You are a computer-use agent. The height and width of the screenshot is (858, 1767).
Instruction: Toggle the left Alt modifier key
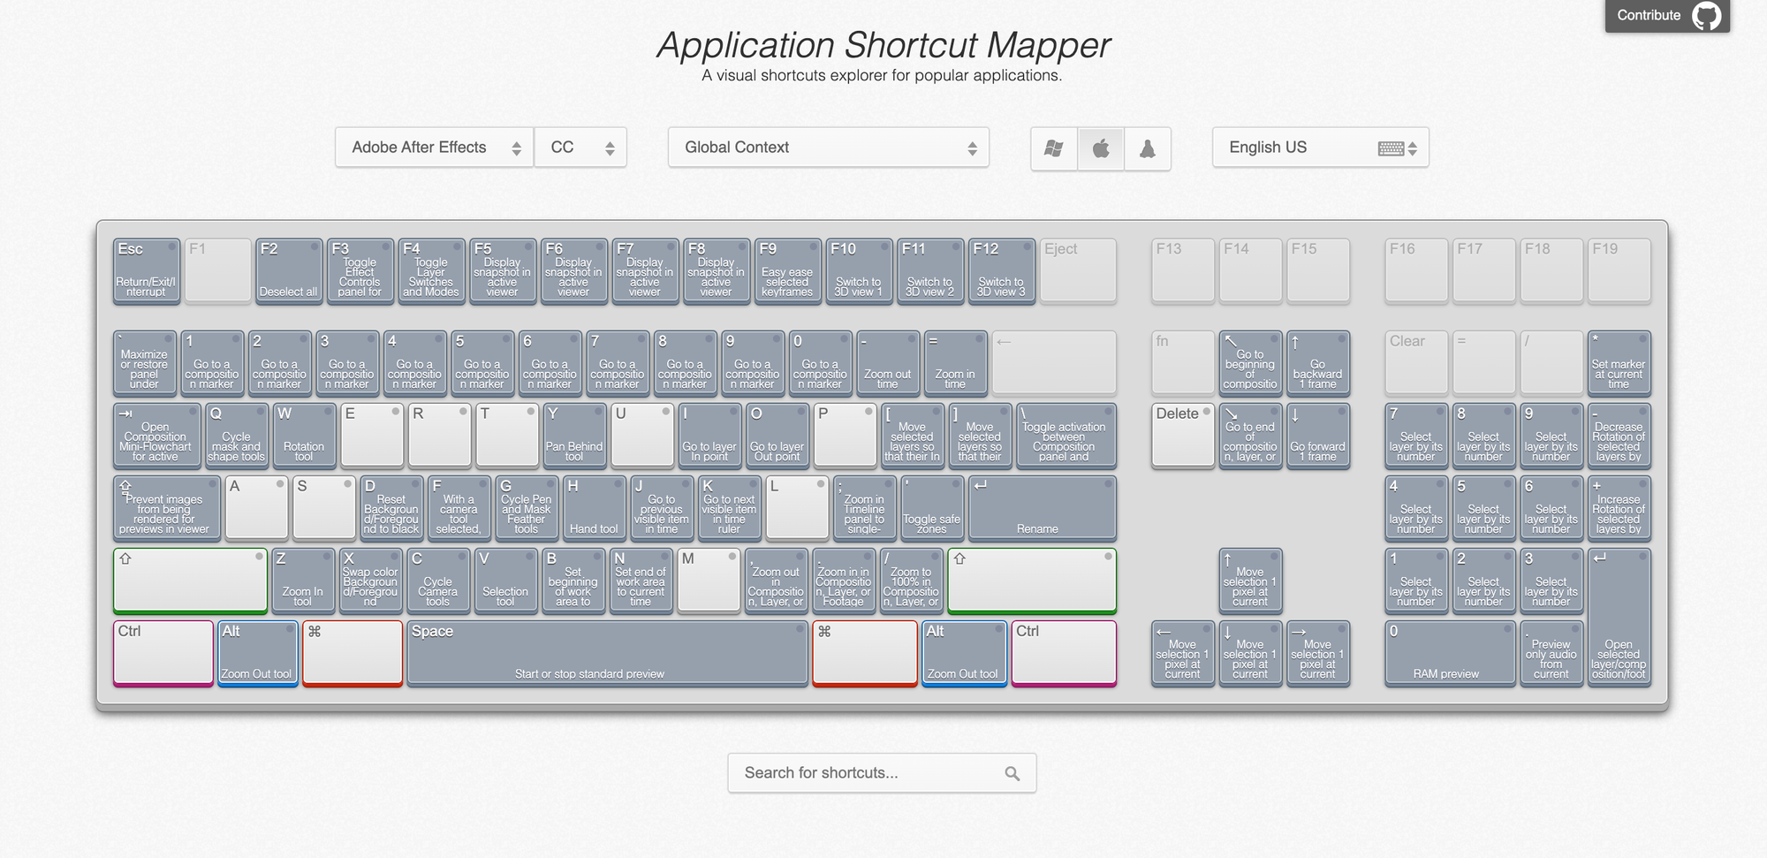click(x=257, y=653)
